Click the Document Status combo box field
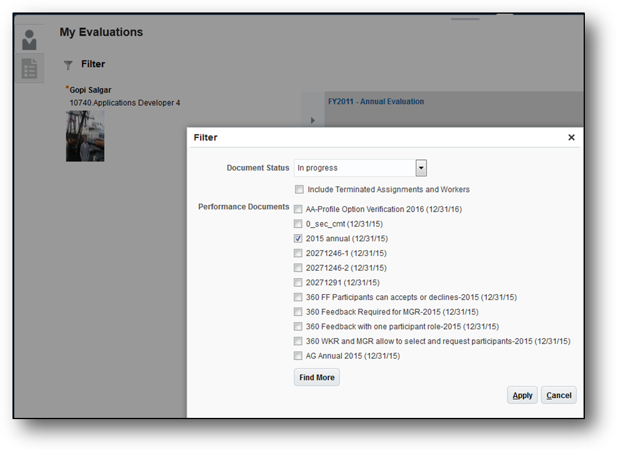The width and height of the screenshot is (617, 450). click(x=355, y=168)
